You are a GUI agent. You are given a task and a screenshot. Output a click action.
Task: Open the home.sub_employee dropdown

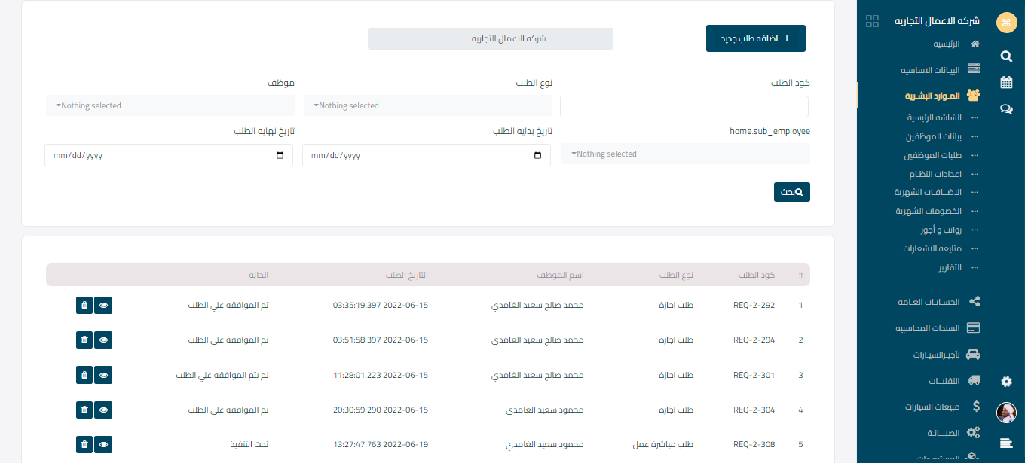(x=685, y=154)
